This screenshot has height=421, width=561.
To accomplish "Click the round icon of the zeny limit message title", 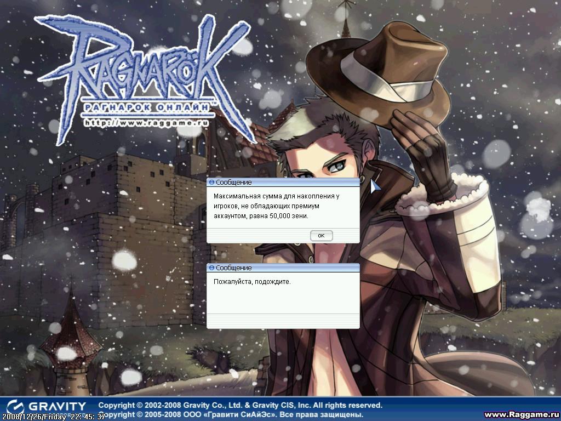I will click(211, 182).
